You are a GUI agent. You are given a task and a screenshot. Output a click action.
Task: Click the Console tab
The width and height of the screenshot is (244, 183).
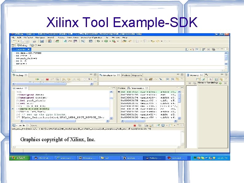pos(21,125)
